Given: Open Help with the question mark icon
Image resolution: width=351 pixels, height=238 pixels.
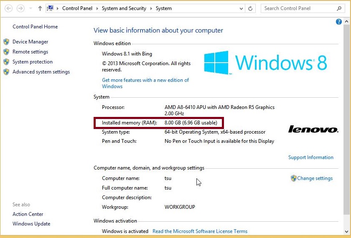Looking at the screenshot, I should (x=339, y=22).
